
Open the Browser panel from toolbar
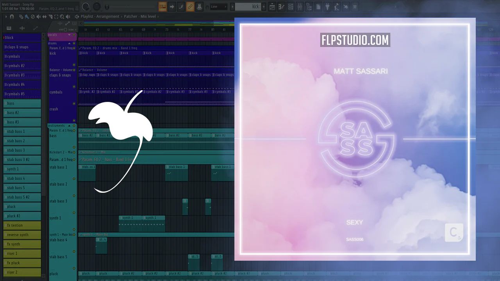(309, 7)
